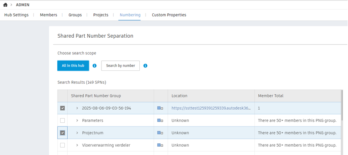Open the ssttest autodesk360 location link

(x=211, y=108)
